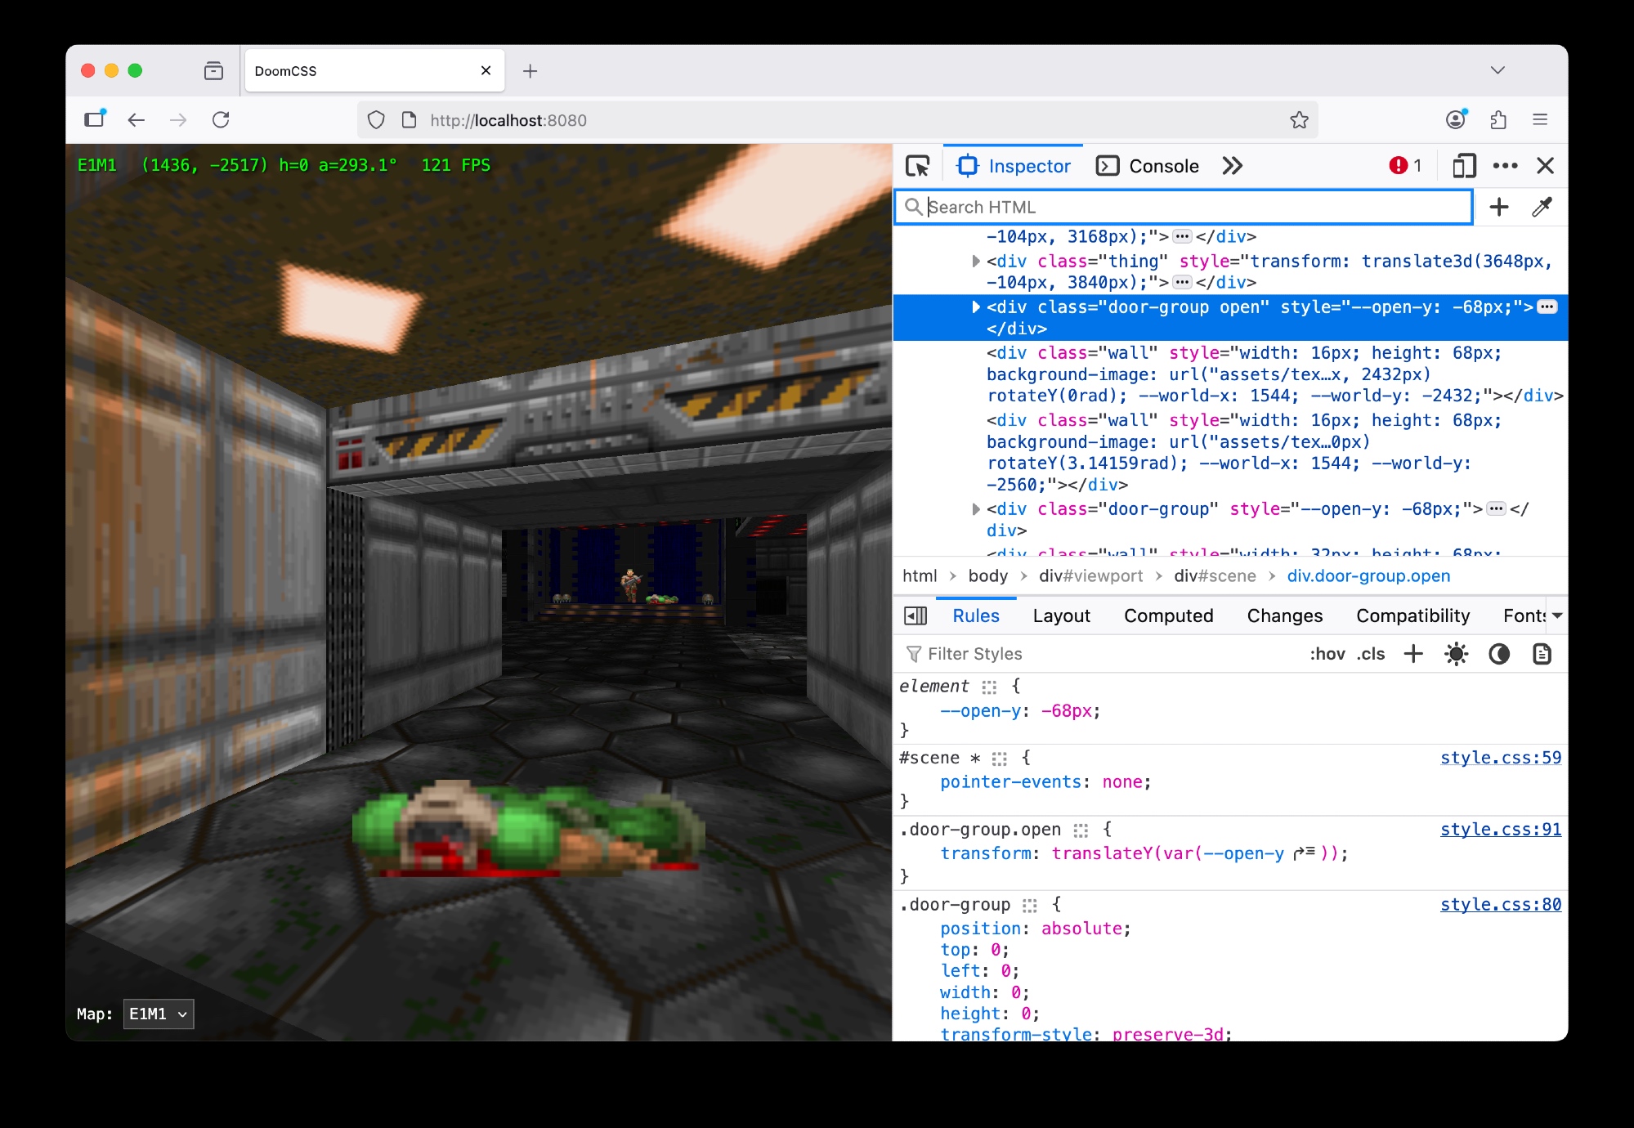Toggle print media simulation icon
Image resolution: width=1634 pixels, height=1128 pixels.
pos(1542,654)
